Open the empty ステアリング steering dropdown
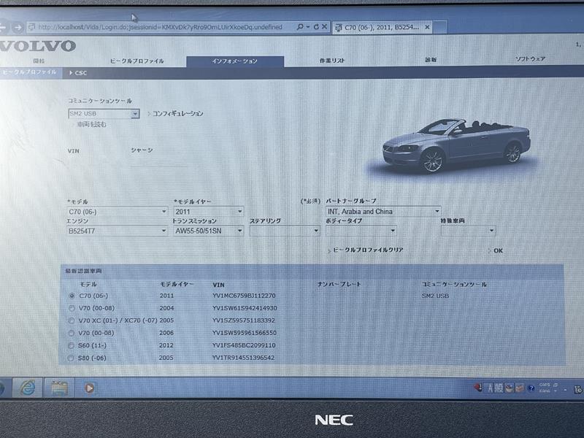The height and width of the screenshot is (438, 584). click(x=285, y=231)
